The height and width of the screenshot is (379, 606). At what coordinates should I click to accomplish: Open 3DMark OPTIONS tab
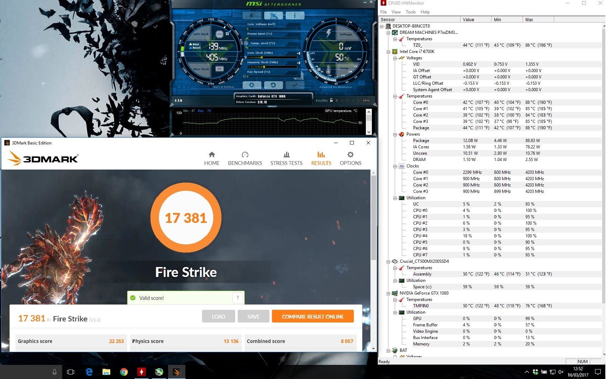click(x=350, y=159)
